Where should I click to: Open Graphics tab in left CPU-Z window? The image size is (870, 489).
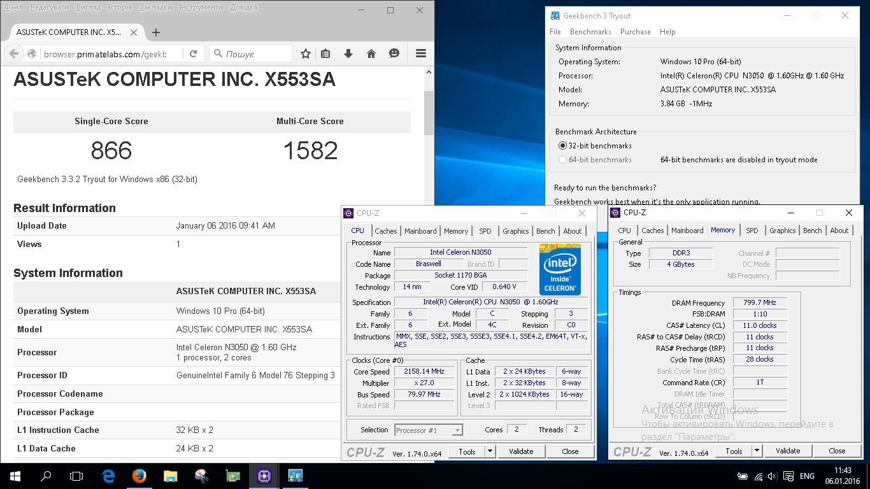coord(515,231)
